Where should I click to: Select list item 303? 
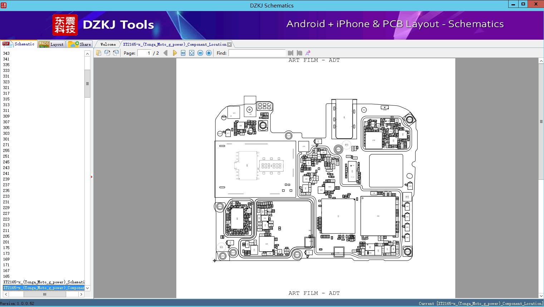[6, 133]
